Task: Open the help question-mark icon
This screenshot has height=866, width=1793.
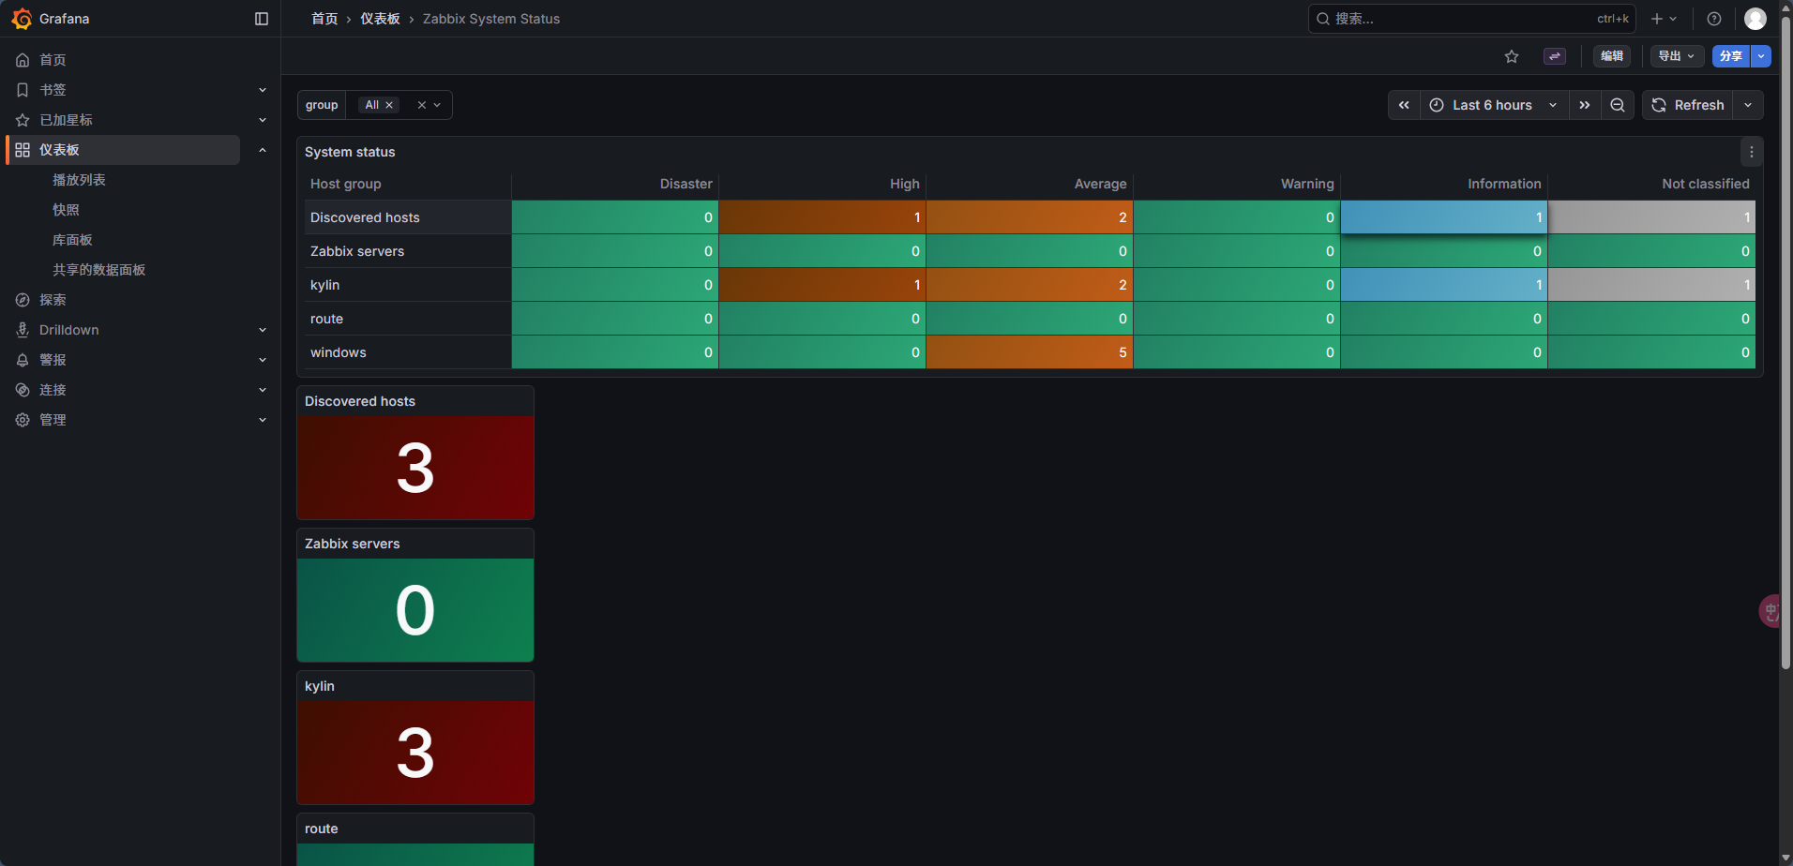Action: pyautogui.click(x=1714, y=19)
